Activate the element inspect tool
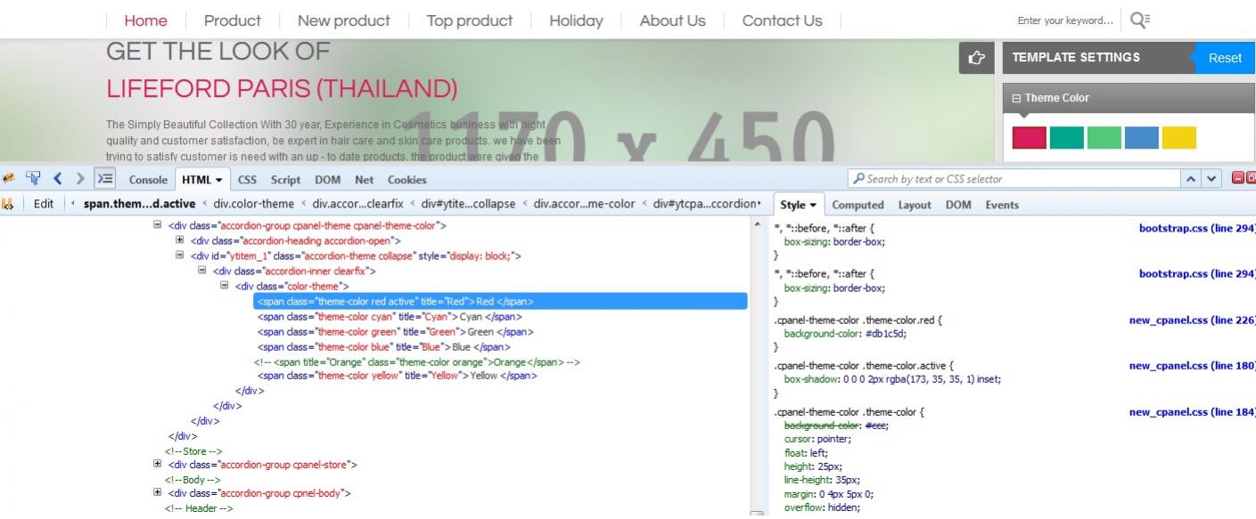 tap(33, 179)
